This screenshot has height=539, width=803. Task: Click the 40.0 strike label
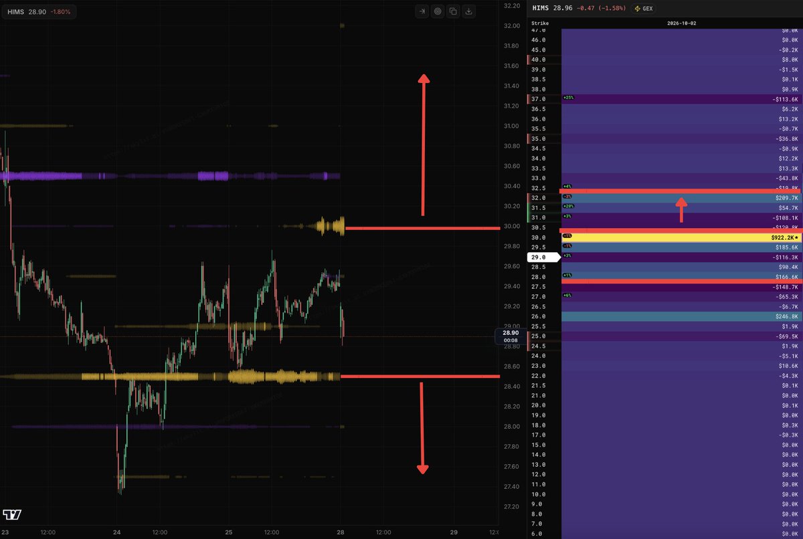[x=538, y=60]
